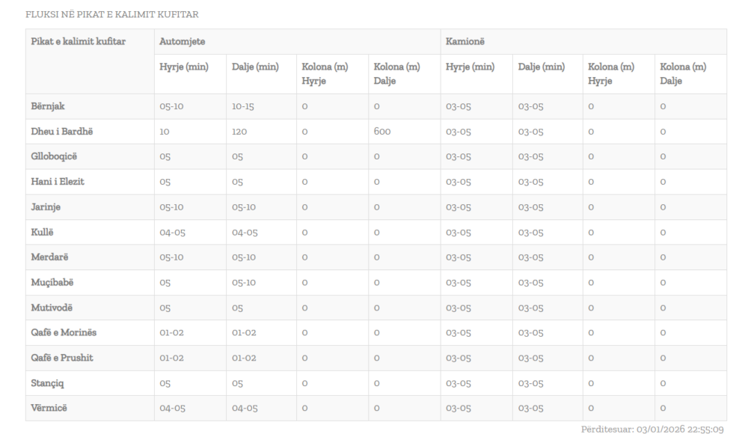The width and height of the screenshot is (748, 434).
Task: Click the 'Pikat e kalimit kufitar' table header
Action: point(79,41)
